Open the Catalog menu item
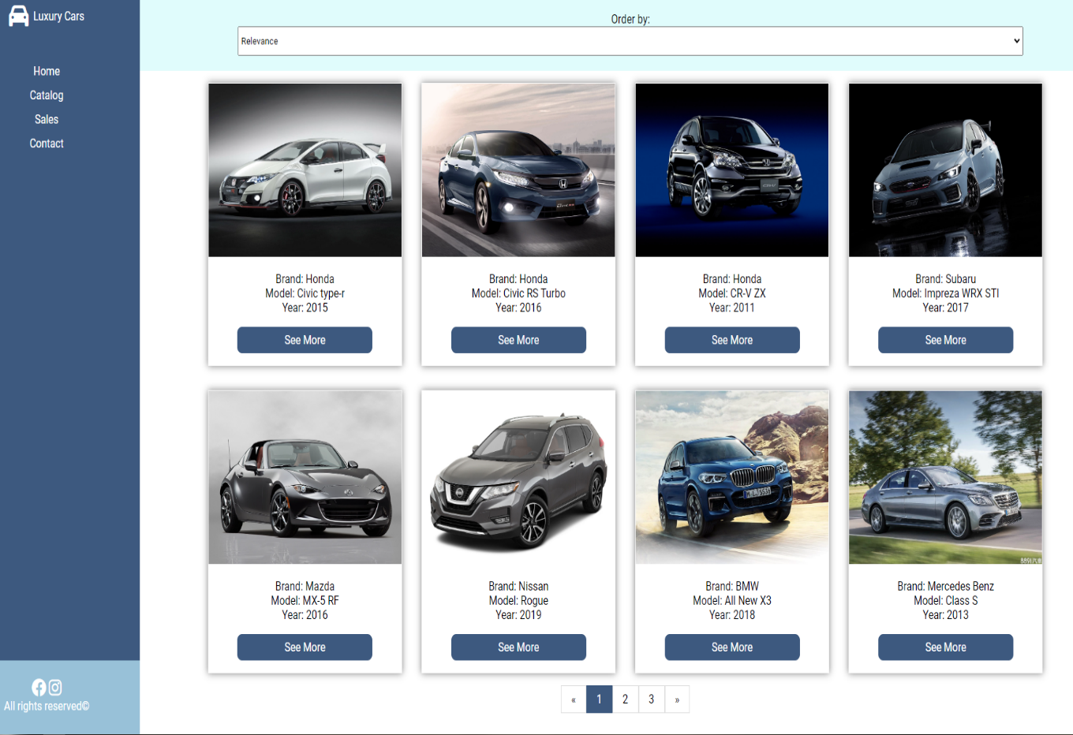 click(x=47, y=95)
